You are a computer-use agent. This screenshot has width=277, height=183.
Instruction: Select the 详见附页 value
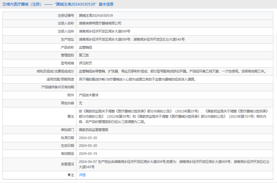tap(85, 63)
